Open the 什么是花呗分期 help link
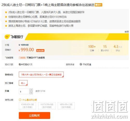 point(30,100)
